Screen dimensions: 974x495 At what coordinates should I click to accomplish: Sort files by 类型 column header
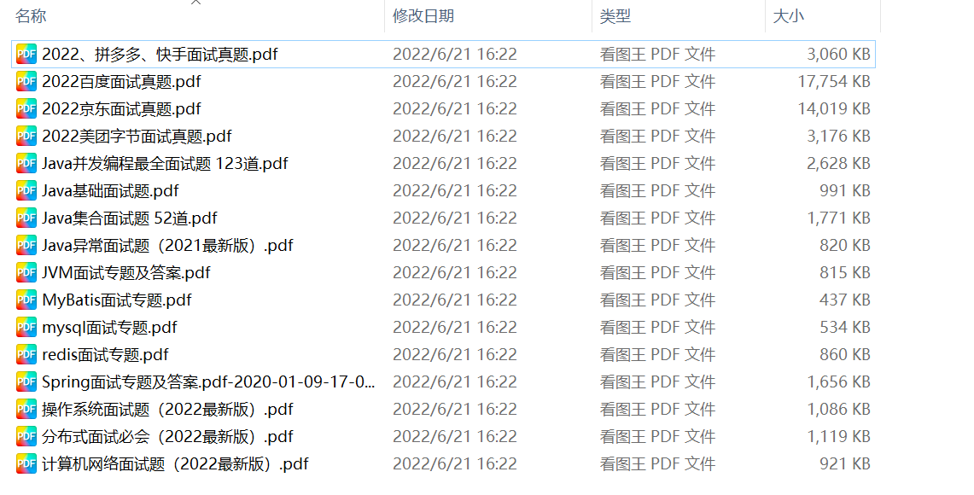pyautogui.click(x=615, y=16)
